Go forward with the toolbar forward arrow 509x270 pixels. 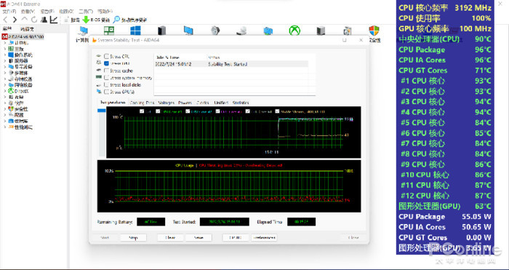(x=15, y=20)
